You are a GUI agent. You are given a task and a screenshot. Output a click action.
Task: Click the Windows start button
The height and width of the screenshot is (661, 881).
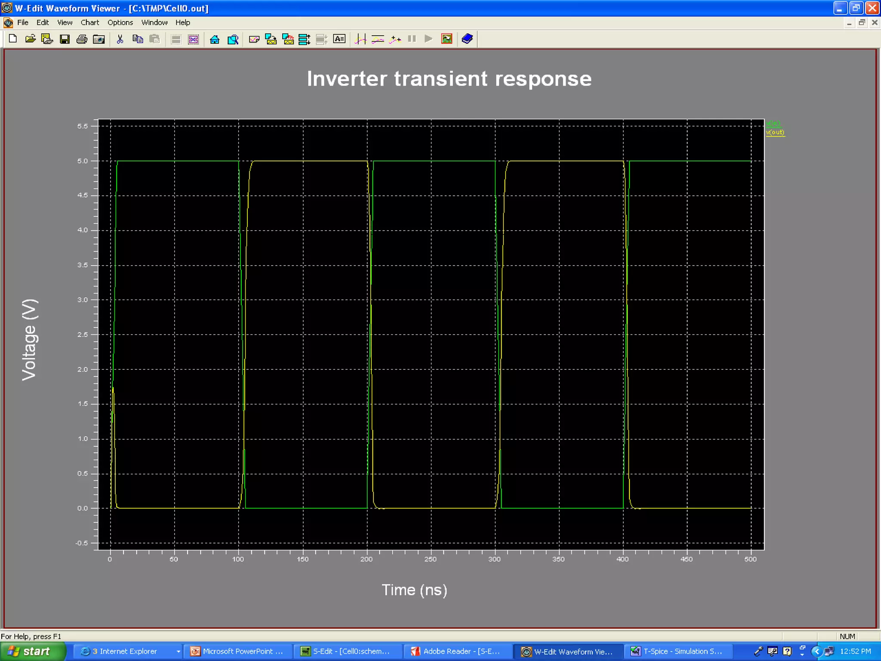[x=30, y=652]
